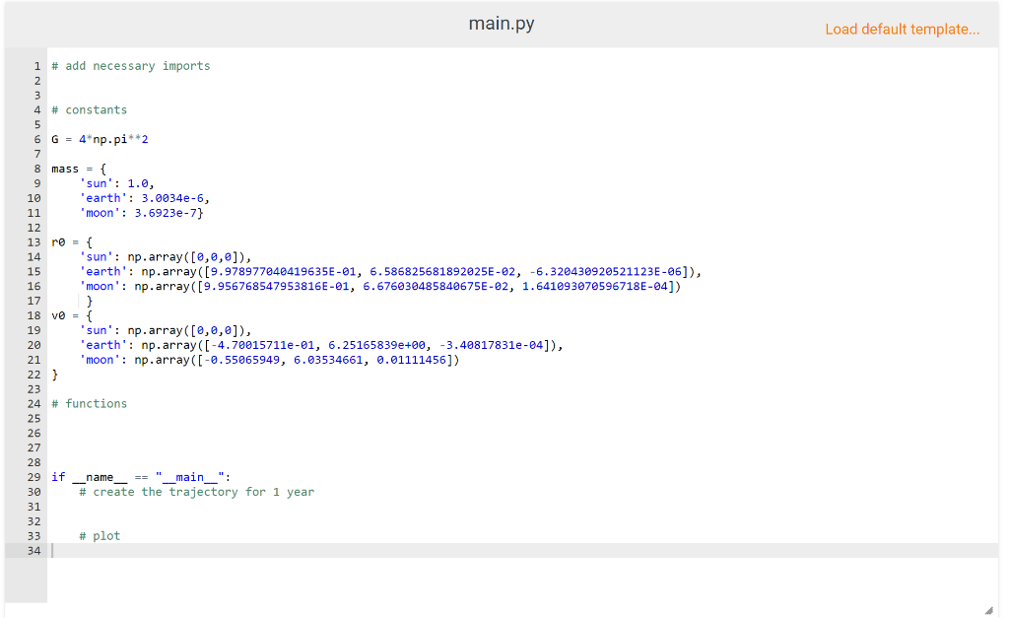Click the Load default template link

click(902, 29)
